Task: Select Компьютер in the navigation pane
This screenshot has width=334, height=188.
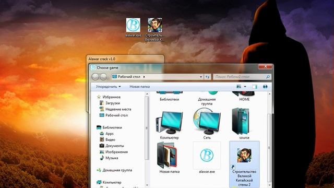Action: 112,182
